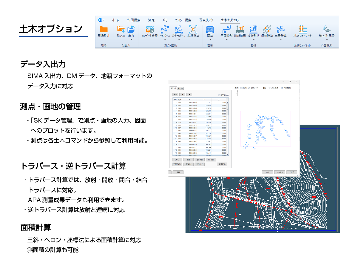The image size is (358, 269).
Task: Click the 出力 export icon
Action: (131, 29)
